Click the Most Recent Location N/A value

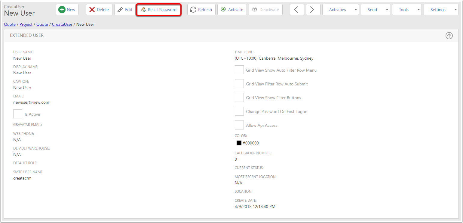coord(238,183)
